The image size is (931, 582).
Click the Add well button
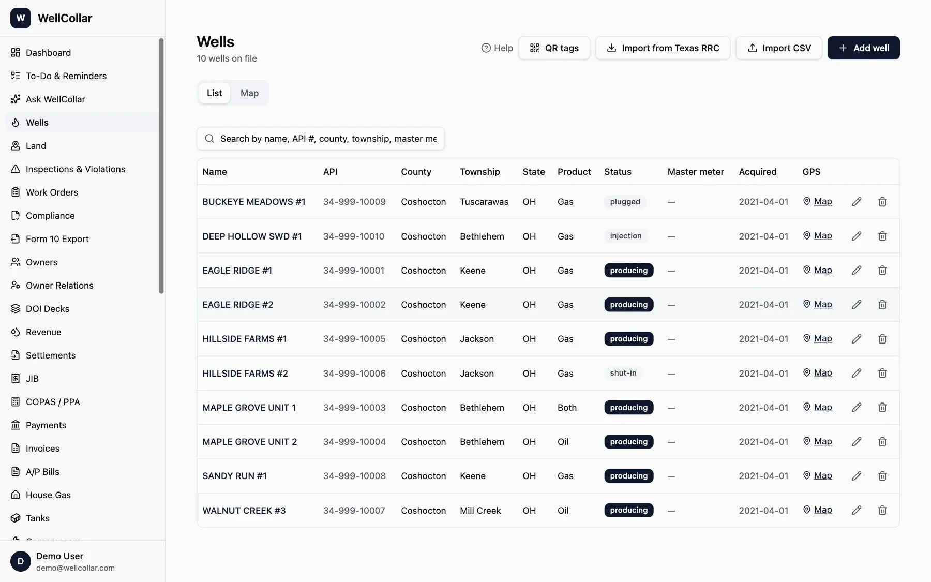click(x=863, y=48)
